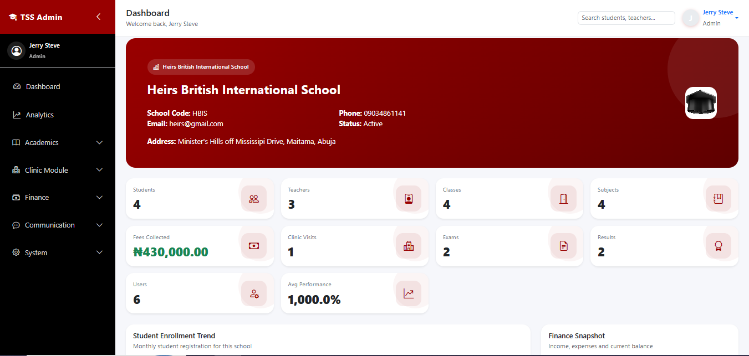Image resolution: width=749 pixels, height=356 pixels.
Task: Open the Dashboard menu item
Action: [x=58, y=86]
